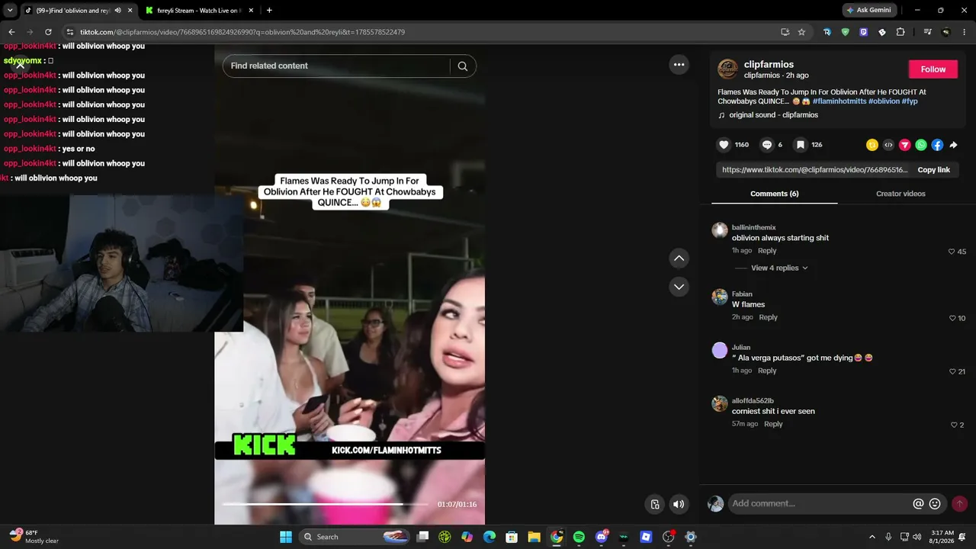This screenshot has height=549, width=976.
Task: Open Discord from the taskbar
Action: 602,537
